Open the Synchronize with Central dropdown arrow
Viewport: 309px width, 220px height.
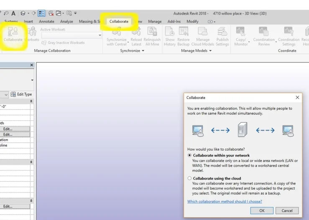coord(128,42)
